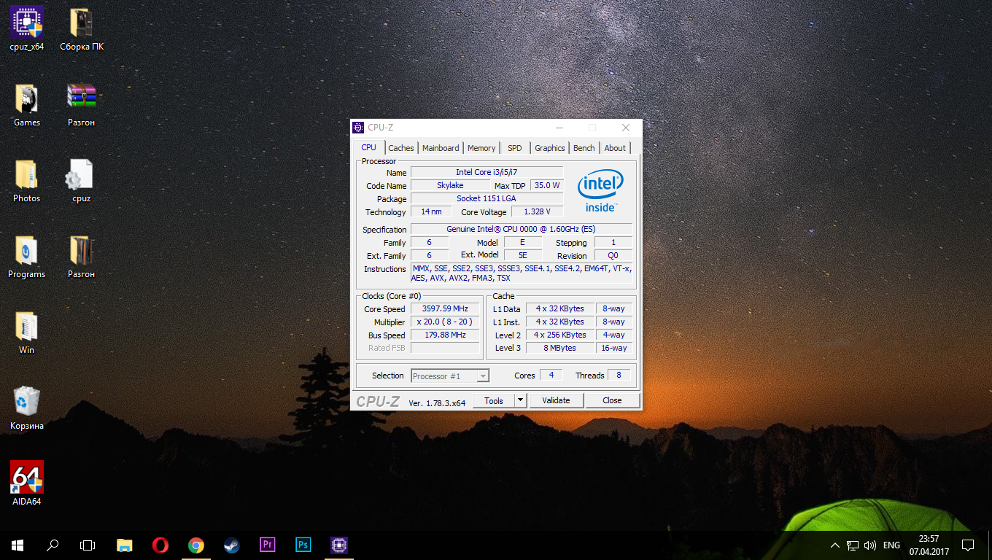Open the Programs desktop folder
The width and height of the screenshot is (992, 560).
[27, 257]
